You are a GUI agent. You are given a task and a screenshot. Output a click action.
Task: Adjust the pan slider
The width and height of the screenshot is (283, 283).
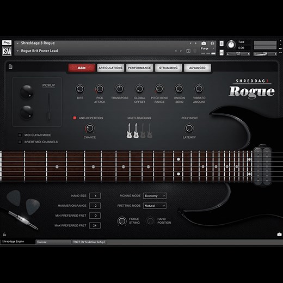[238, 54]
